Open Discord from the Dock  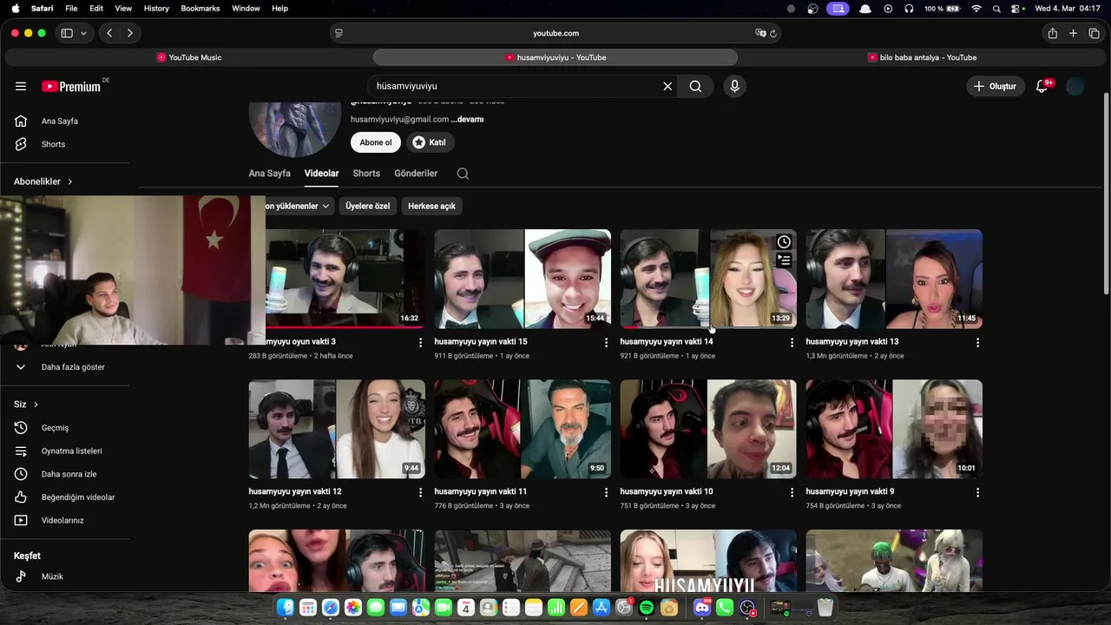click(x=702, y=609)
